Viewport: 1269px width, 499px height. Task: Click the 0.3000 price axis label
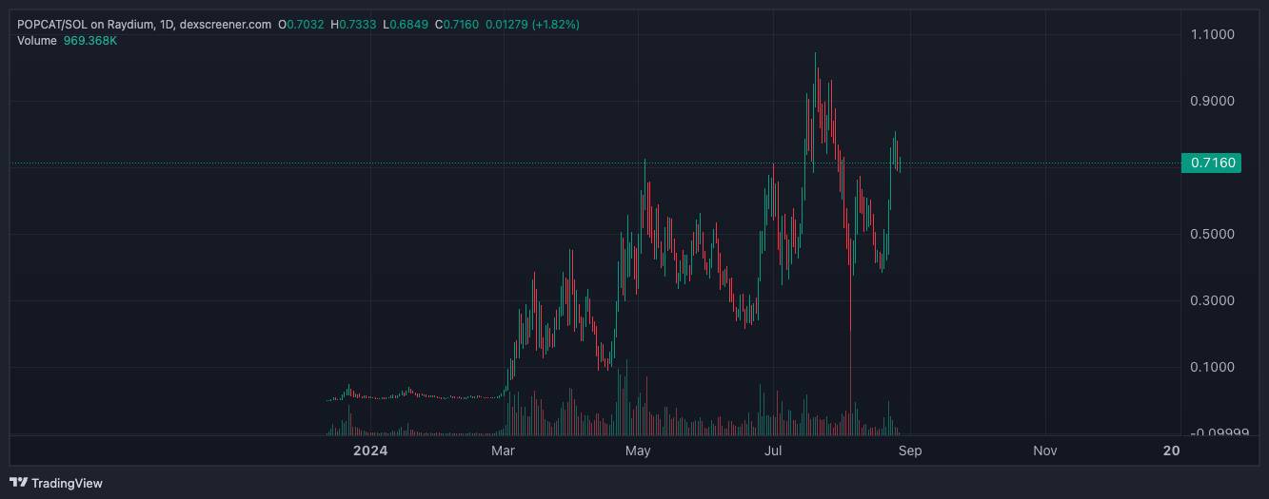(x=1212, y=300)
